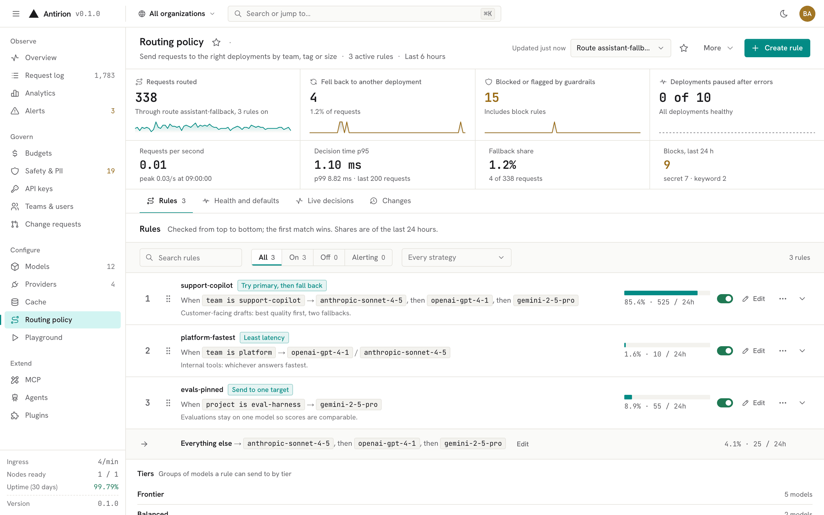Disable the support-copilot rule toggle

(725, 299)
